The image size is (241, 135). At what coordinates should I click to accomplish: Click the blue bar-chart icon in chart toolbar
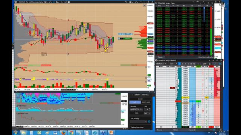coord(53,2)
